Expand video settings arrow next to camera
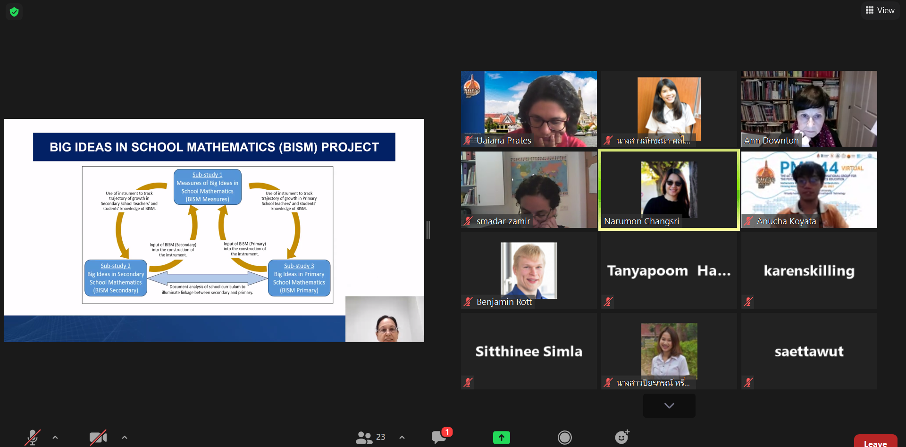 125,438
